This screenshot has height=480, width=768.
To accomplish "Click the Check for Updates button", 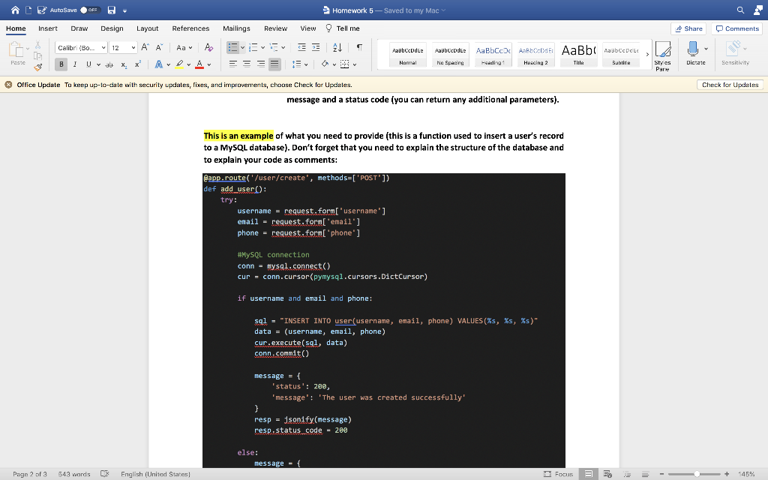I will pos(731,85).
